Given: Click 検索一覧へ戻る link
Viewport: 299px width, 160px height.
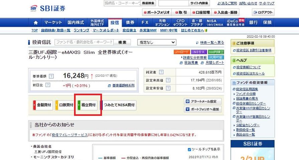Looking at the screenshot, I should 212,43.
